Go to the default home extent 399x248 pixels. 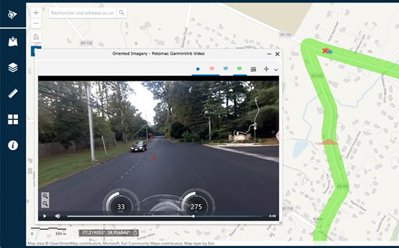[36, 37]
